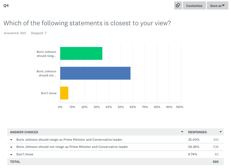Open the Responses column dropdown arrow
The height and width of the screenshot is (168, 231).
point(221,132)
